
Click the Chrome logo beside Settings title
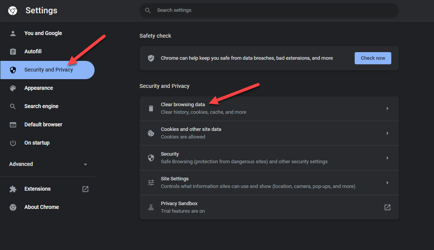tap(13, 11)
